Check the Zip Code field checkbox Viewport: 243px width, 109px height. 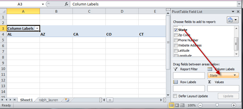176,35
